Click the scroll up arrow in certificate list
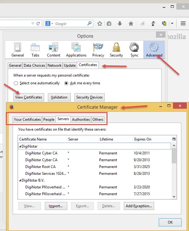The height and width of the screenshot is (231, 189). pyautogui.click(x=174, y=145)
